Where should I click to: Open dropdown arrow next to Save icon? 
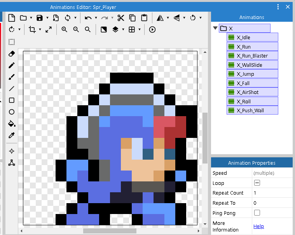tap(47, 18)
